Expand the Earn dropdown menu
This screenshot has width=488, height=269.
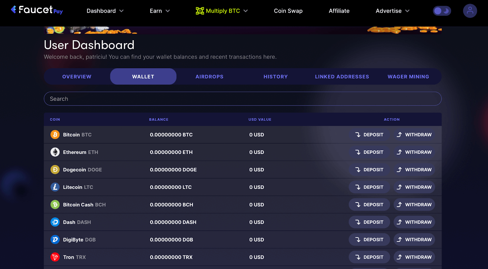coord(160,11)
